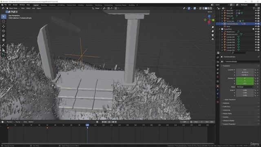The image size is (261, 147).
Task: Hide BezierCurve in viewport via eye icon
Action: [x=256, y=32]
